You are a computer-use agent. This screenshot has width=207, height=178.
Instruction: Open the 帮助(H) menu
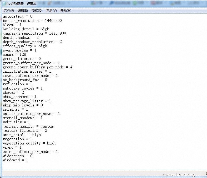point(66,11)
